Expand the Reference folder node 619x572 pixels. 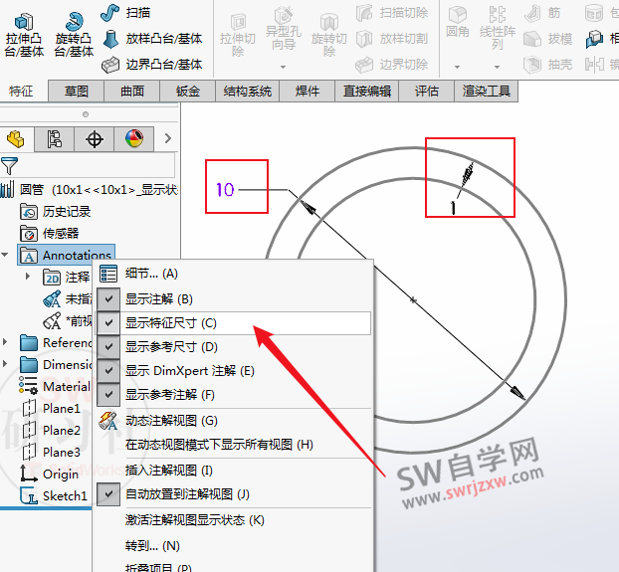tap(5, 341)
